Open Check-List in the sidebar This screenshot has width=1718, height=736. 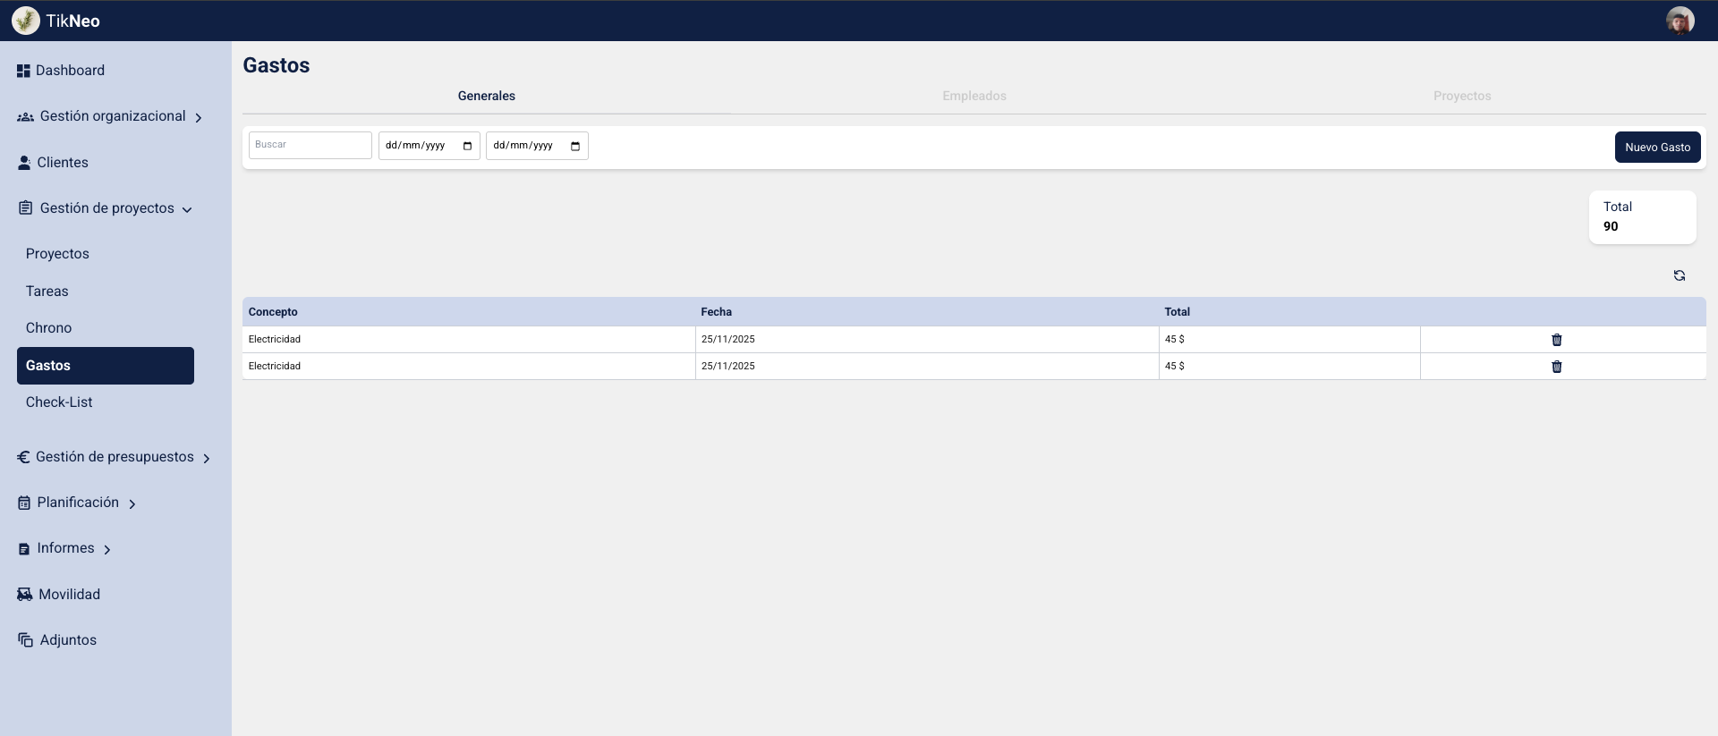point(59,402)
